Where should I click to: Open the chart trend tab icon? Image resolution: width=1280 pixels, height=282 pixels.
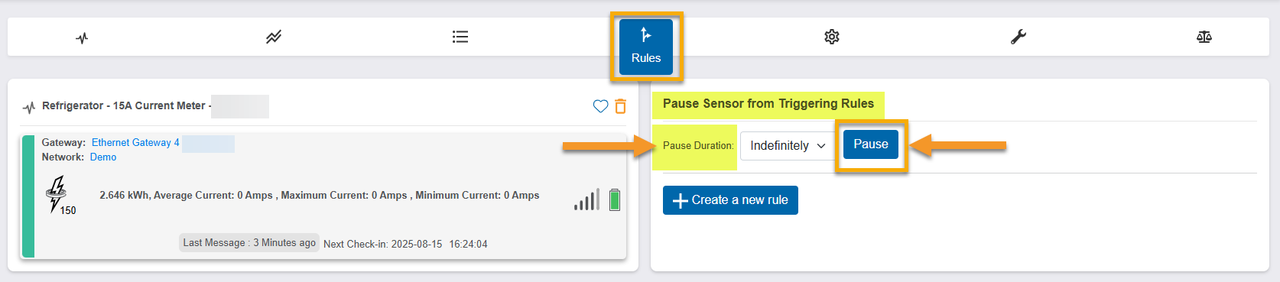(274, 37)
